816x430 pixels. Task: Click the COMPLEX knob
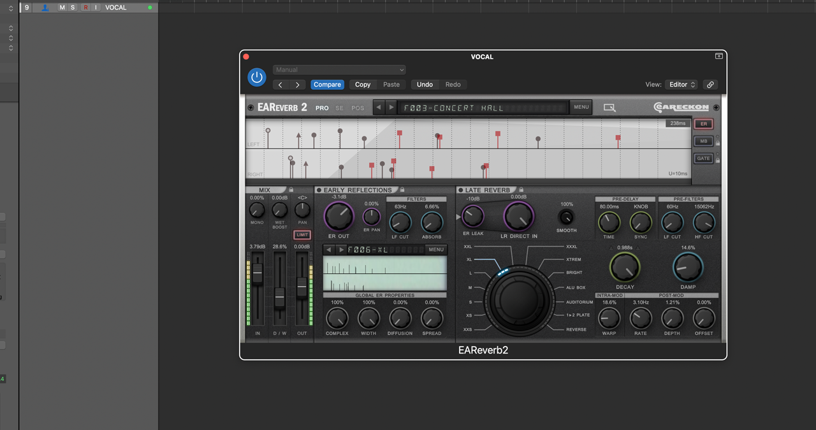337,318
